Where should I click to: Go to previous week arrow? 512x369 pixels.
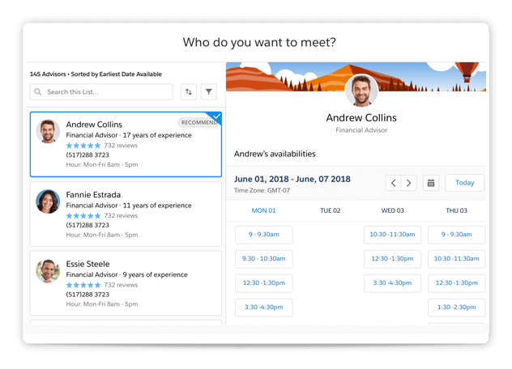pos(393,183)
